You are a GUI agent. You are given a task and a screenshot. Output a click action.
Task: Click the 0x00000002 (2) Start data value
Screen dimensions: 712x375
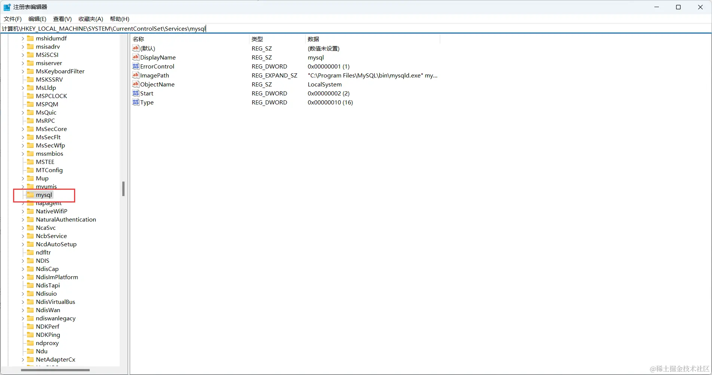(329, 93)
